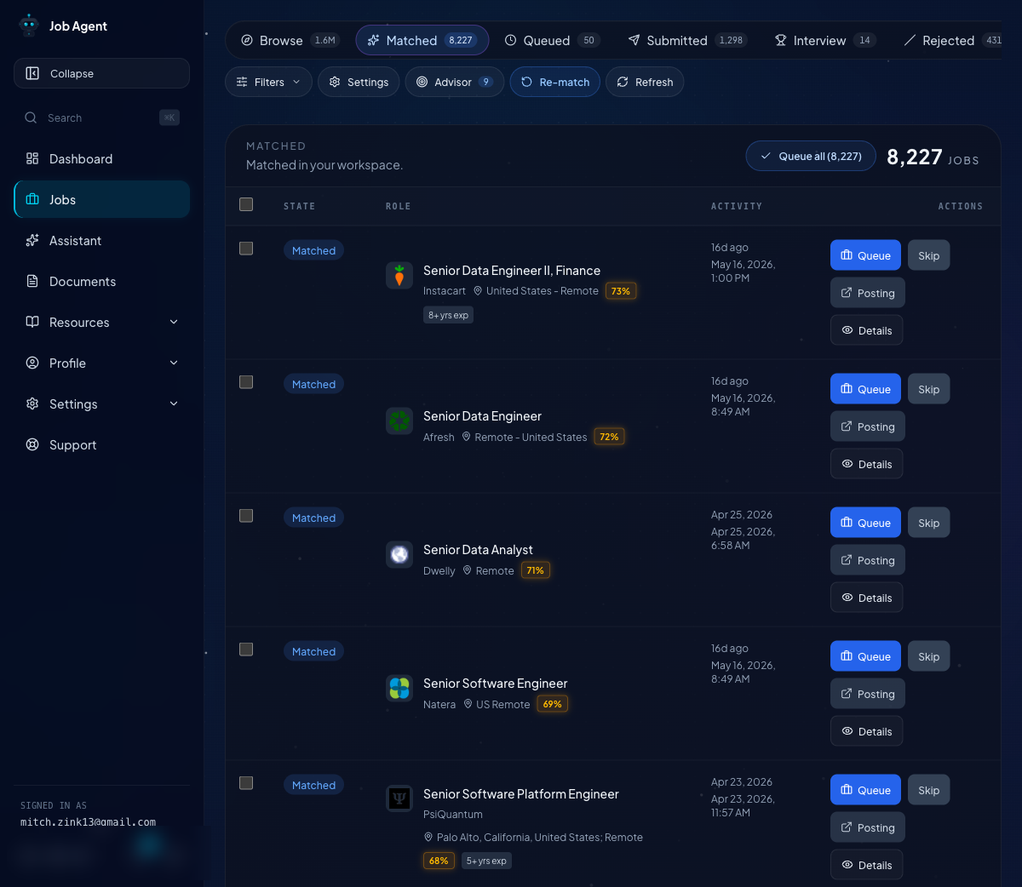Image resolution: width=1022 pixels, height=887 pixels.
Task: Switch to the Browse tab
Action: pos(289,40)
